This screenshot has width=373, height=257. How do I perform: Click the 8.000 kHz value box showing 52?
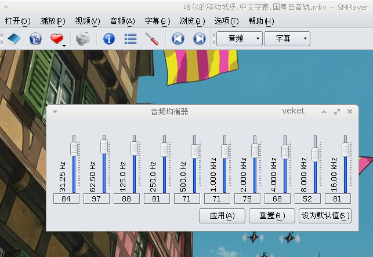pyautogui.click(x=307, y=199)
